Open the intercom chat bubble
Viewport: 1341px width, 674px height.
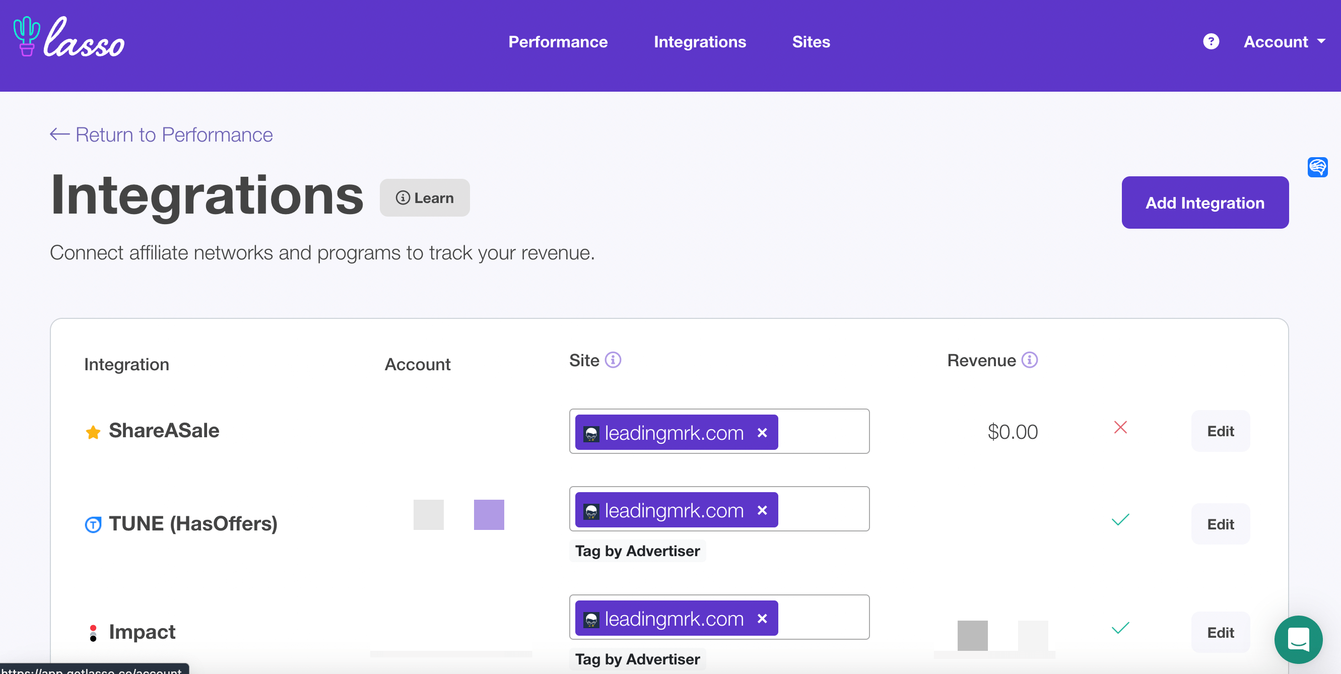[1298, 639]
